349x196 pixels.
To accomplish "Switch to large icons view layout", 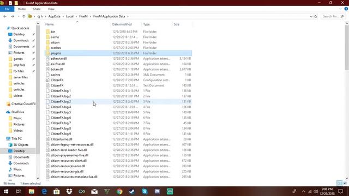I will (x=345, y=183).
